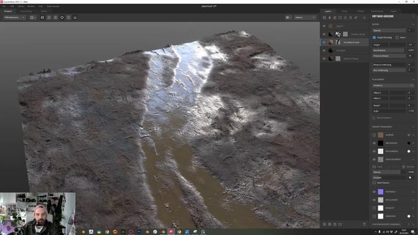Click the third icon in the layers toolbar

tap(335, 18)
